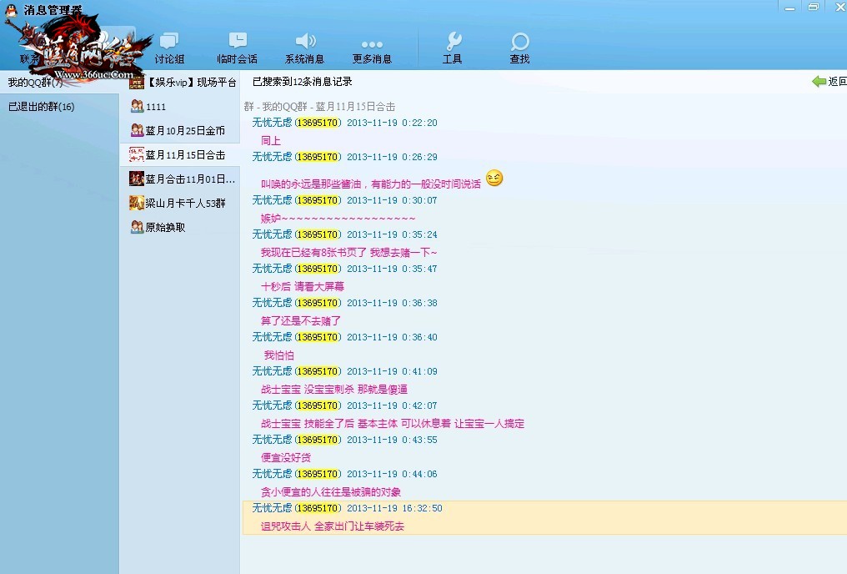Open 系统消息 speaker icon
The image size is (847, 574).
[305, 42]
